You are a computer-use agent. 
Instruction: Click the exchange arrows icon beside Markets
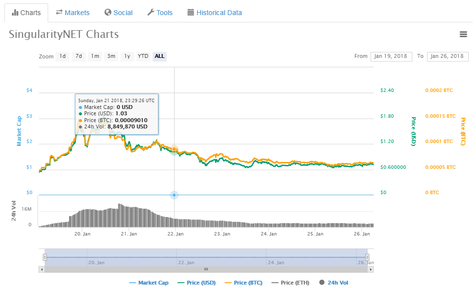[x=59, y=13]
